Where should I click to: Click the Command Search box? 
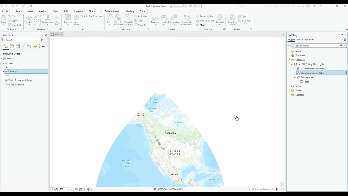pos(185,6)
